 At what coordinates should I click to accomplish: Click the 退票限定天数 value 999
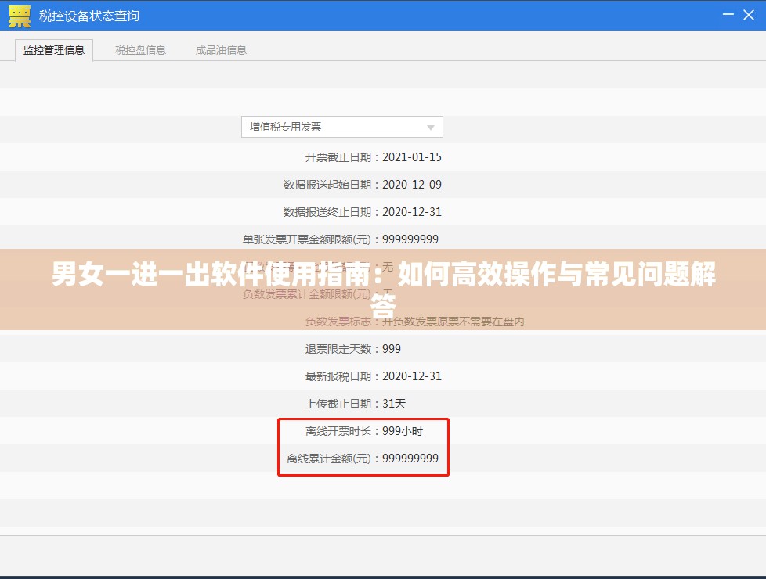[x=392, y=348]
